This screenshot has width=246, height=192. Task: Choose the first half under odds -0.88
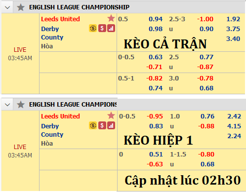[206, 126]
